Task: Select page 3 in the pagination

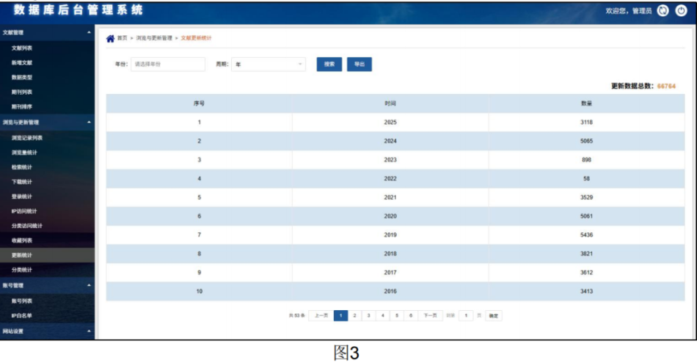Action: coord(368,315)
